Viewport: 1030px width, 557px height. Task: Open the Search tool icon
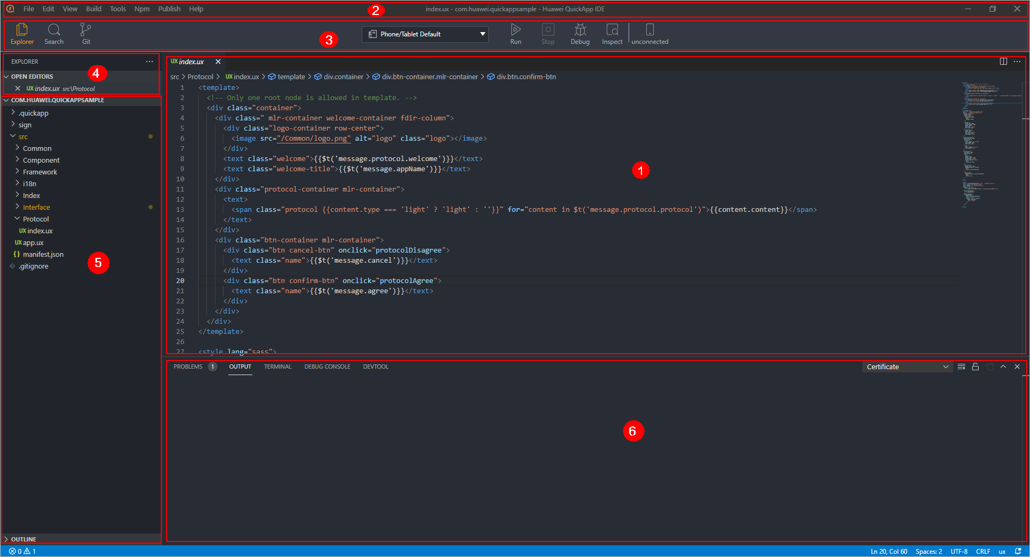(x=54, y=34)
